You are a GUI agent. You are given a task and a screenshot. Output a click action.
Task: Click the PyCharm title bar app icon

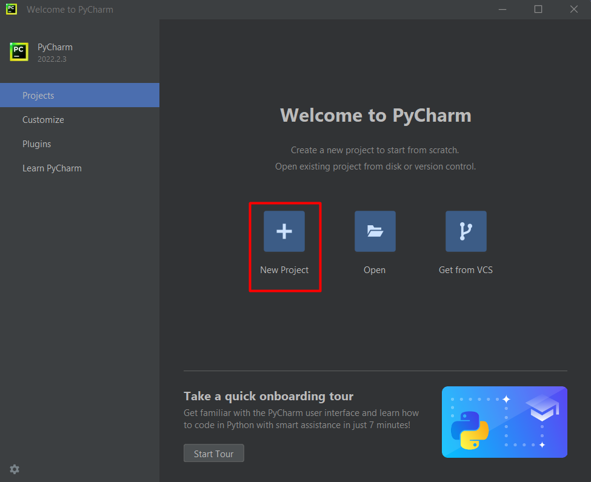[x=12, y=9]
